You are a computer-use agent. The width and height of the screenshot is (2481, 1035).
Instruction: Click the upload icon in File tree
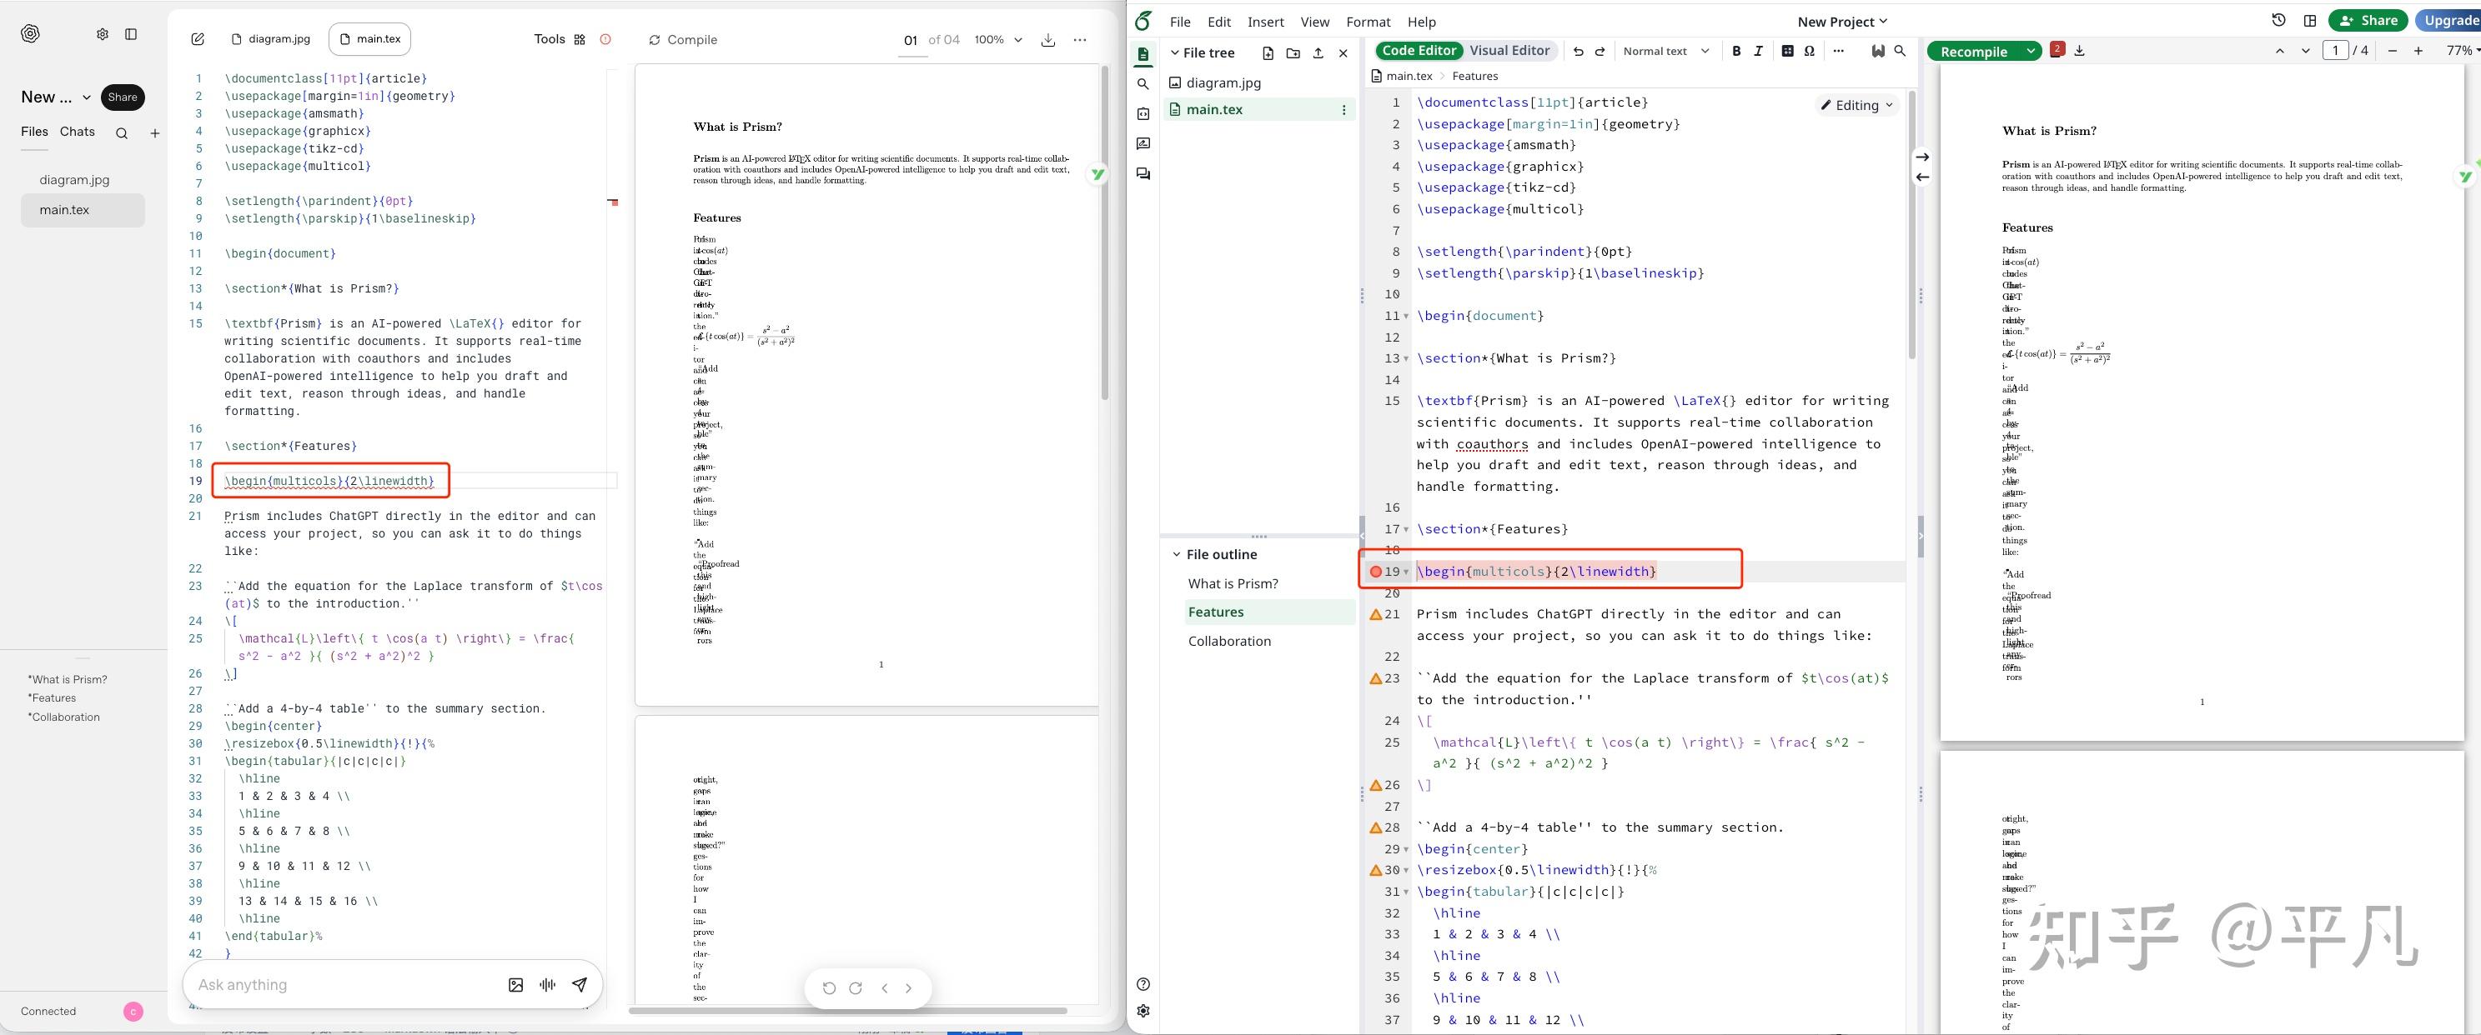click(1318, 53)
